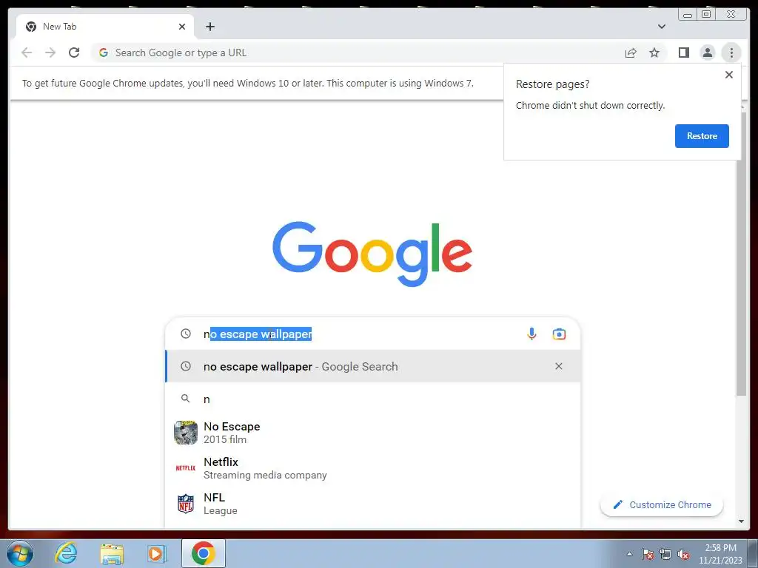Go back using the back arrow

tap(27, 53)
